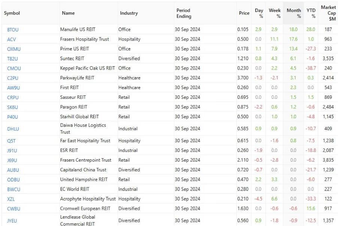Screen dimensions: 338x226
Task: Sort by the Symbol column header
Action: 12,13
